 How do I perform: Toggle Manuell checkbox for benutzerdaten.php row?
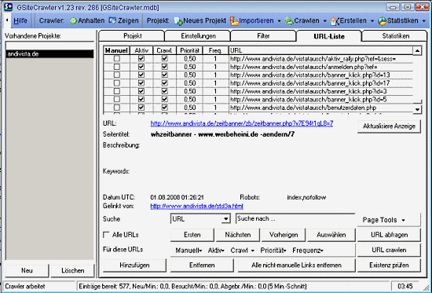[x=117, y=107]
